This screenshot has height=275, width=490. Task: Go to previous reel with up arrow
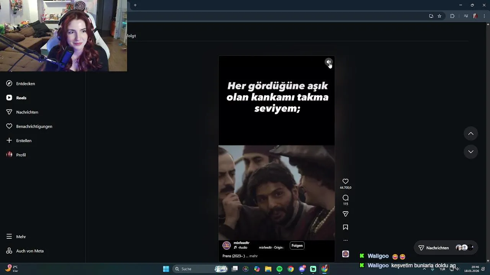(471, 134)
